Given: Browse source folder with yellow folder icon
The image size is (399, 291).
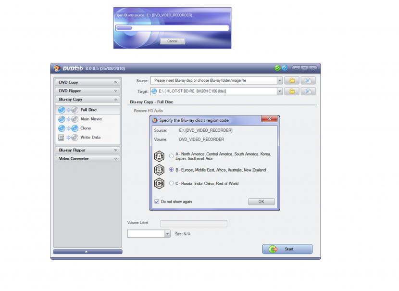Looking at the screenshot, I should (292, 80).
